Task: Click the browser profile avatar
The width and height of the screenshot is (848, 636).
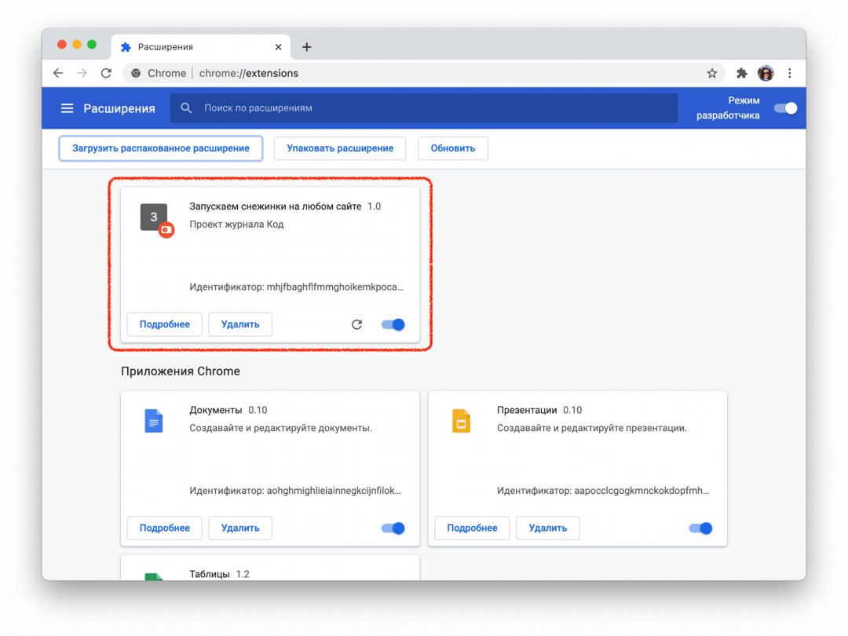Action: pos(765,72)
